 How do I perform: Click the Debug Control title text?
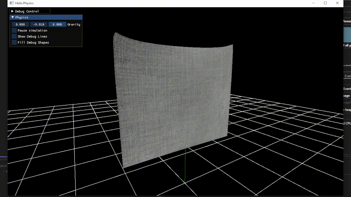click(x=27, y=11)
